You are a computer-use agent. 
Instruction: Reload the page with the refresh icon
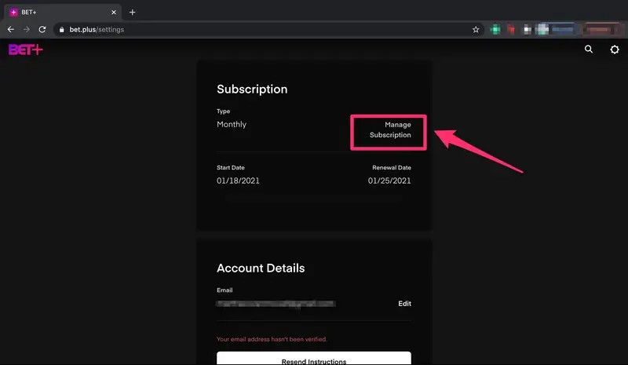42,29
